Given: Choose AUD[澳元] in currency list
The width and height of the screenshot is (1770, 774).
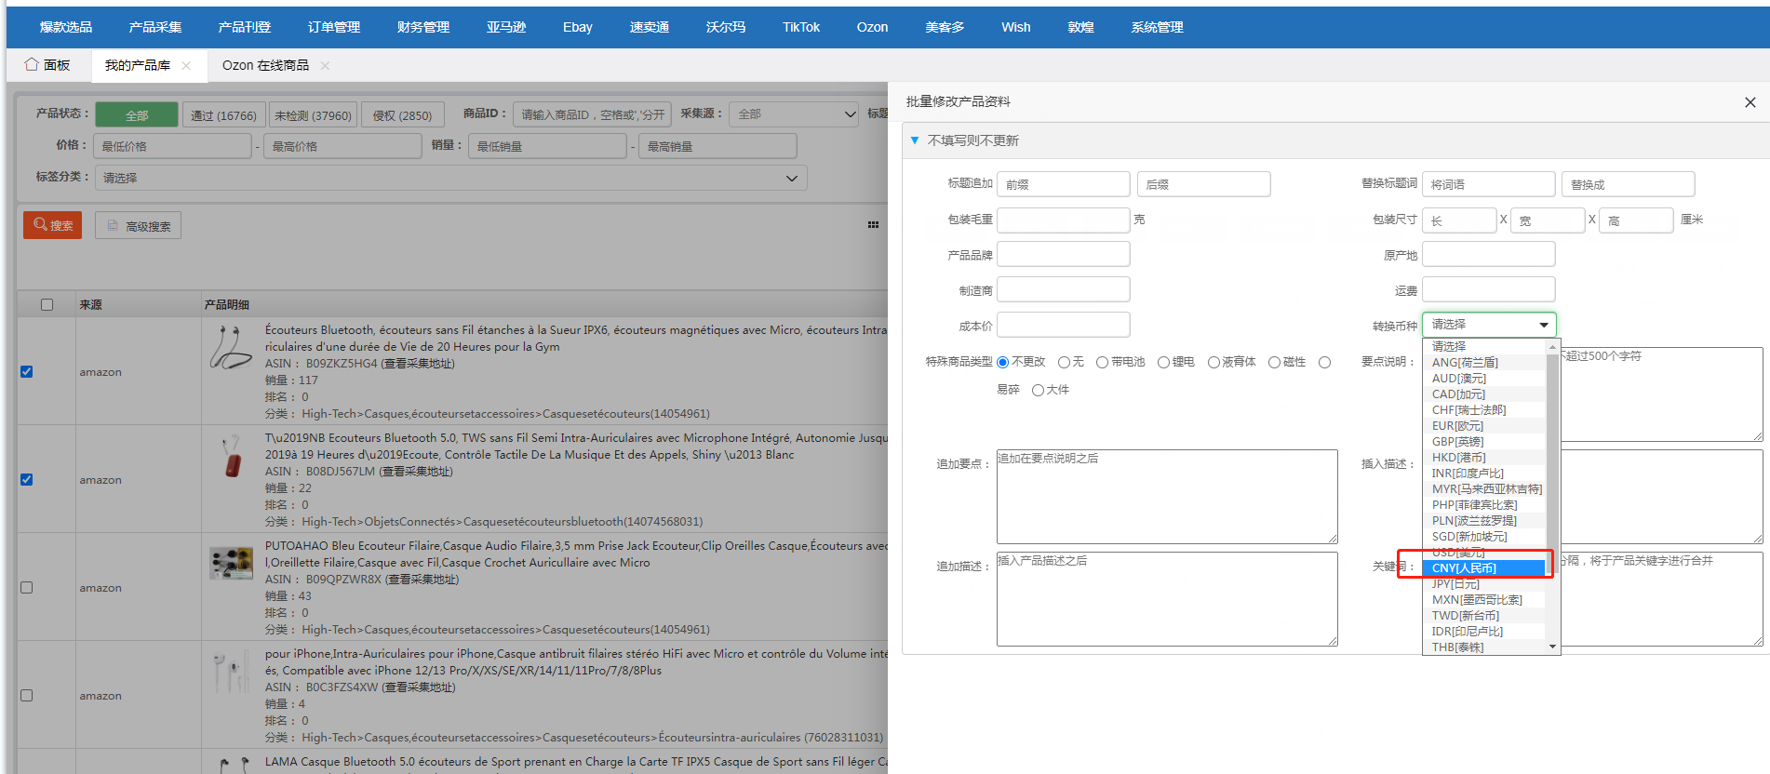Looking at the screenshot, I should pos(1483,379).
